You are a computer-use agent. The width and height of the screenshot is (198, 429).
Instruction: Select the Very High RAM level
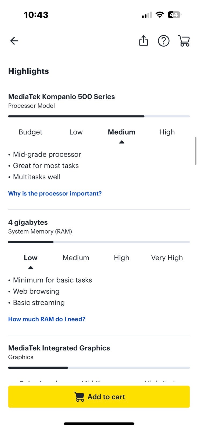tap(167, 258)
